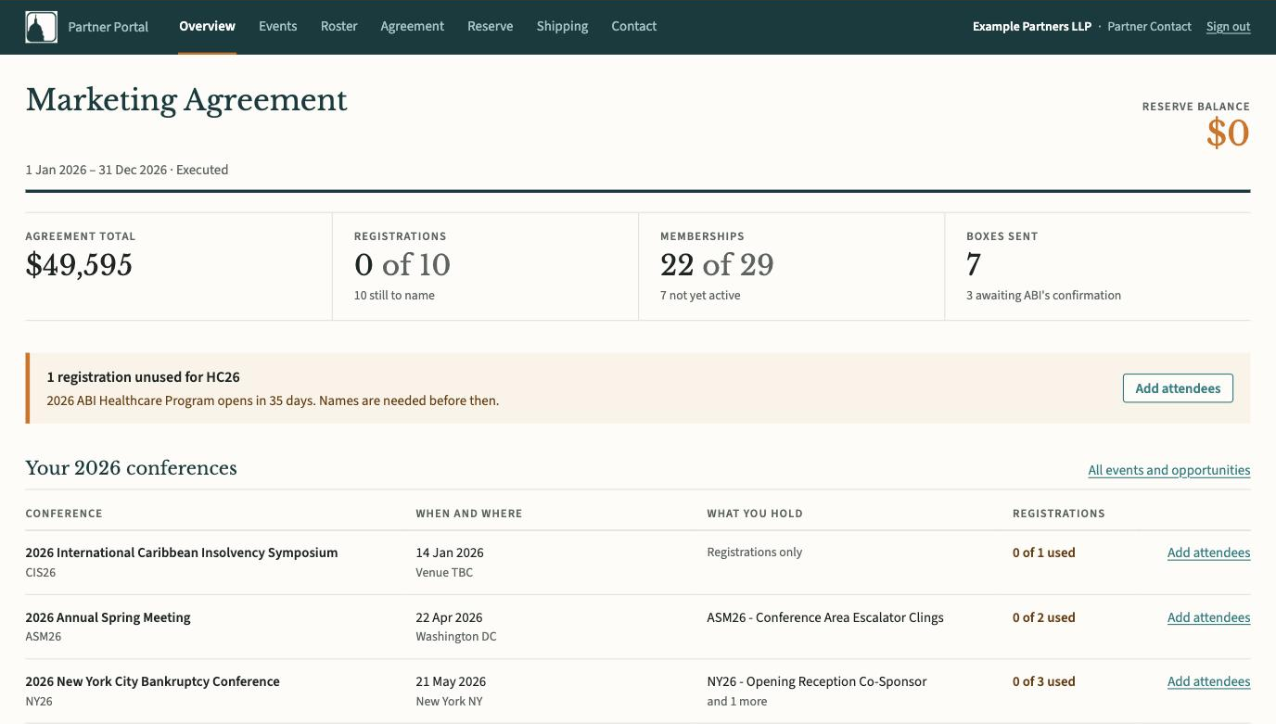The height and width of the screenshot is (724, 1276).
Task: Click 'Venue TBC' location
Action: tap(444, 573)
